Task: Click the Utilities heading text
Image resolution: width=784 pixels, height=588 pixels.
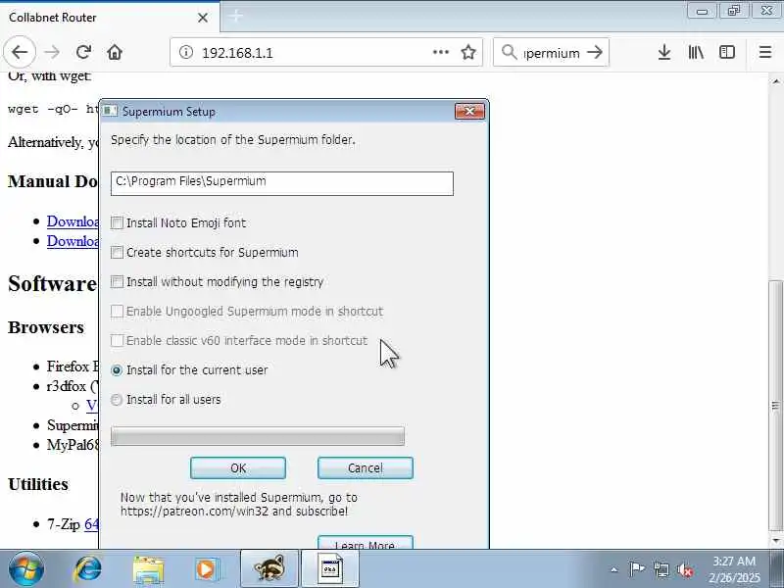Action: 38,484
